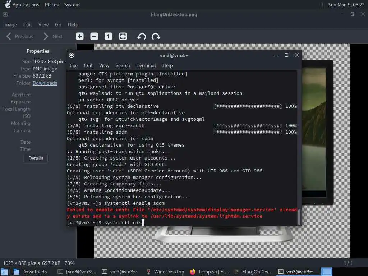Rotate image counterclockwise icon

(x=142, y=36)
